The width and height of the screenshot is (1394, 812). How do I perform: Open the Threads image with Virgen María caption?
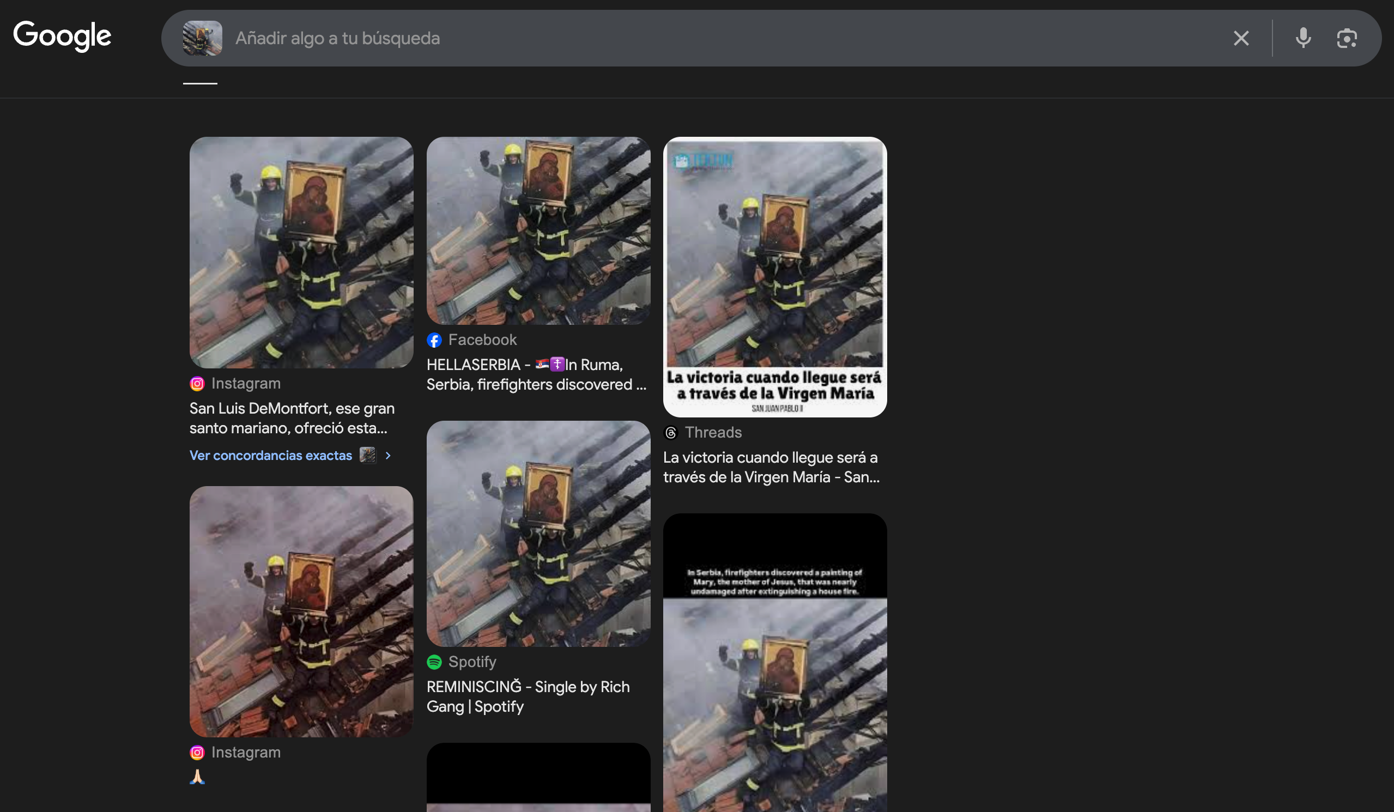click(x=775, y=276)
